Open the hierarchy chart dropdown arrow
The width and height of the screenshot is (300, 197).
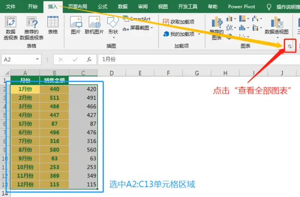[x=248, y=19]
